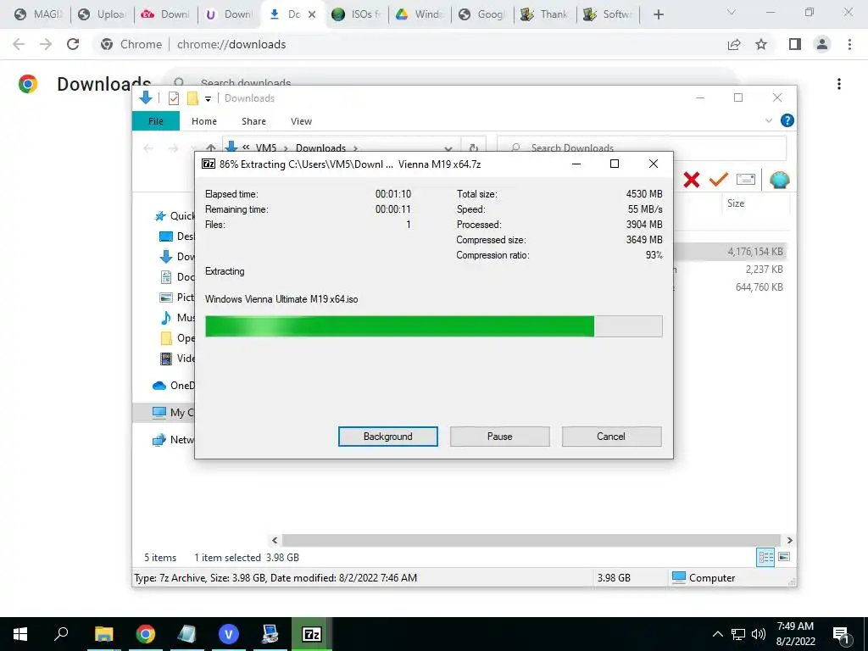Open the Chrome profile menu

coord(822,44)
